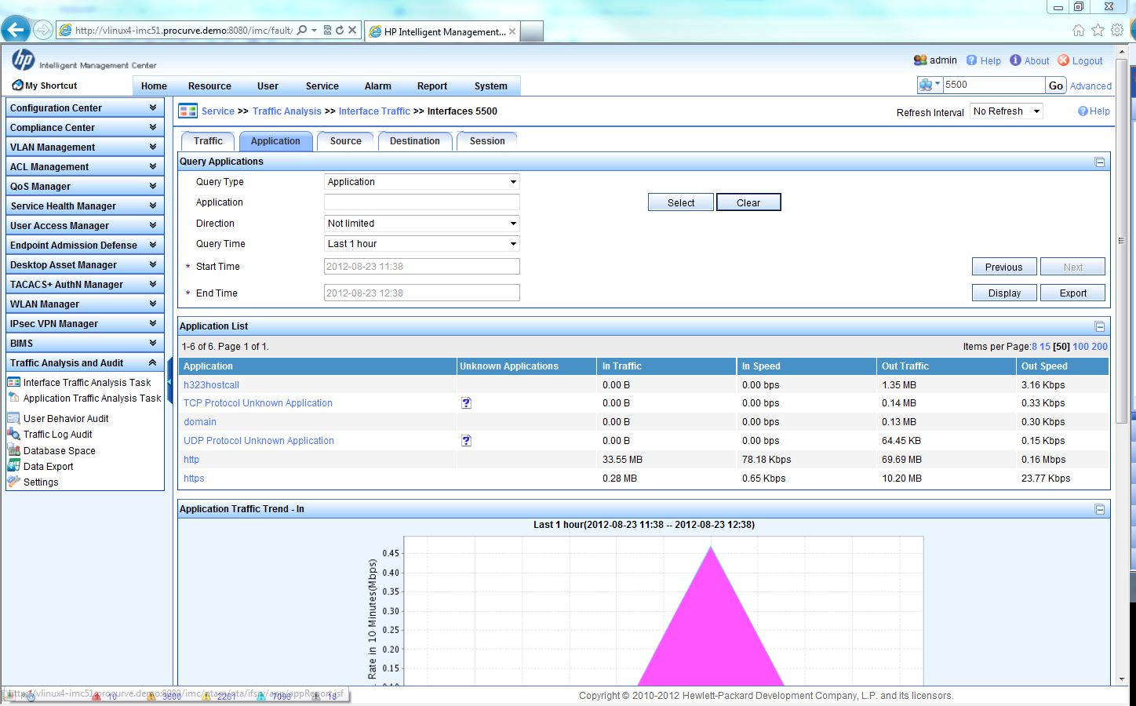Click the admin user icon
This screenshot has width=1136, height=706.
pos(920,60)
